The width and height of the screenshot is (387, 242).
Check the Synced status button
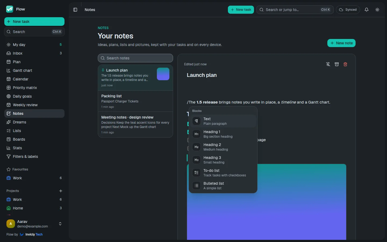[348, 10]
